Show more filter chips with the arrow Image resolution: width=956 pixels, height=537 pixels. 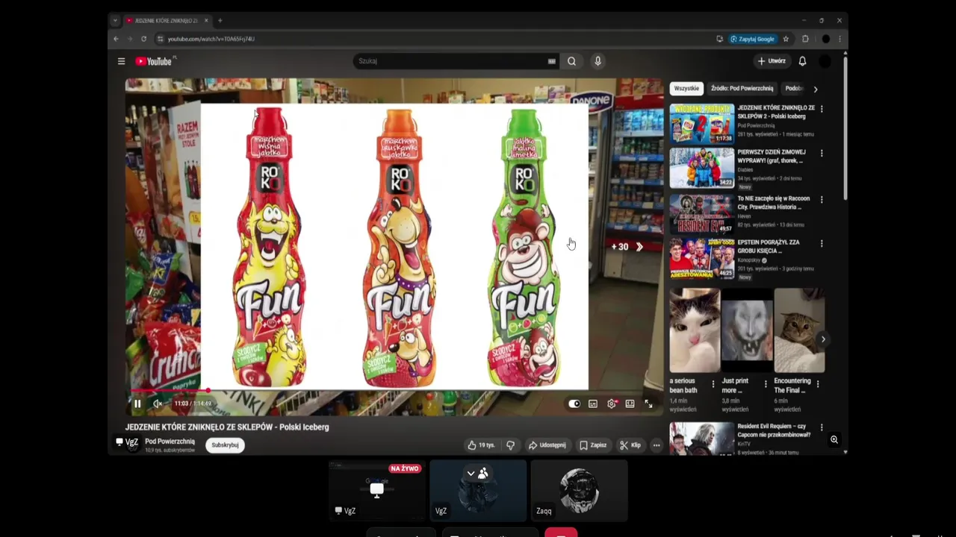816,89
